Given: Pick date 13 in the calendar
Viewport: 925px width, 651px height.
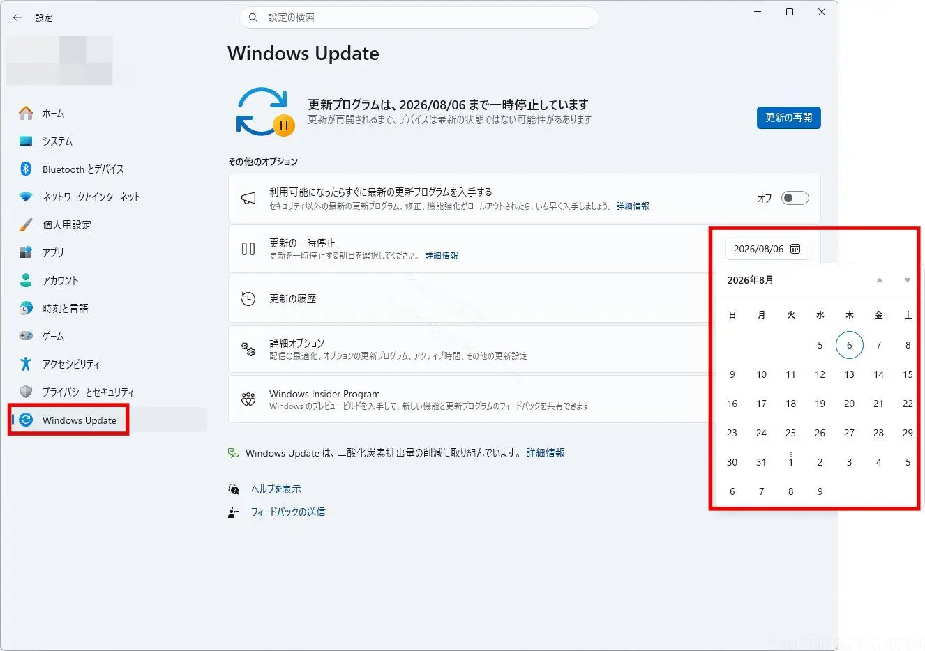Looking at the screenshot, I should click(x=849, y=374).
